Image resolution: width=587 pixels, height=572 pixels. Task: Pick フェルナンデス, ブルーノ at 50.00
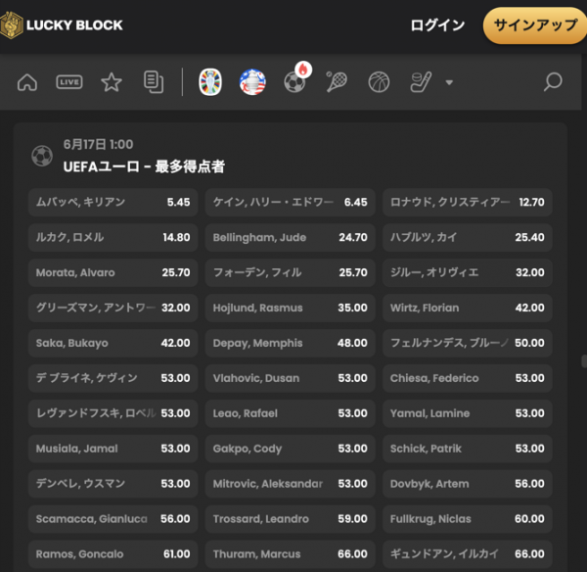(468, 343)
